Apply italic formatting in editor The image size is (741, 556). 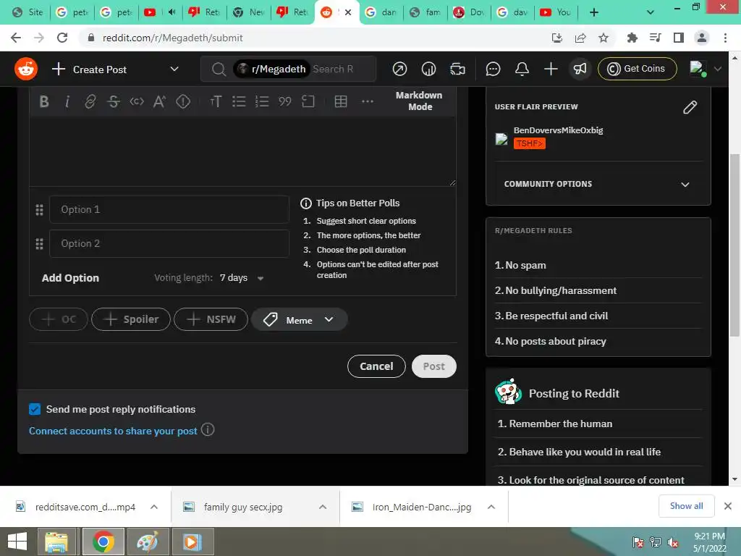click(x=67, y=101)
